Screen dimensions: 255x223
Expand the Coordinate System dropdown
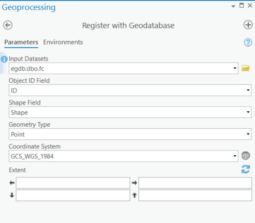(235, 156)
